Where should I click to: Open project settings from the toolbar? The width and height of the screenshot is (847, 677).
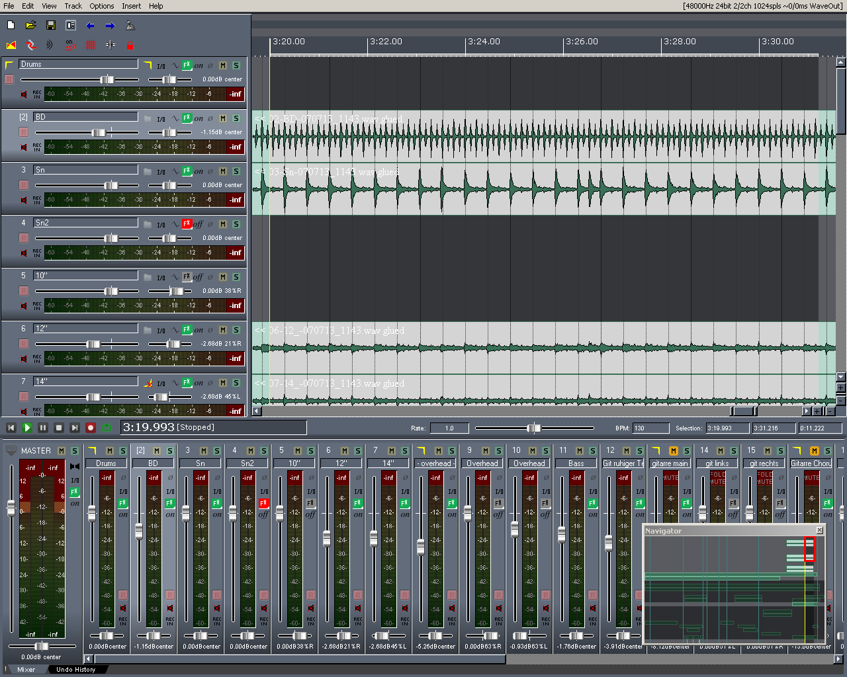(71, 26)
